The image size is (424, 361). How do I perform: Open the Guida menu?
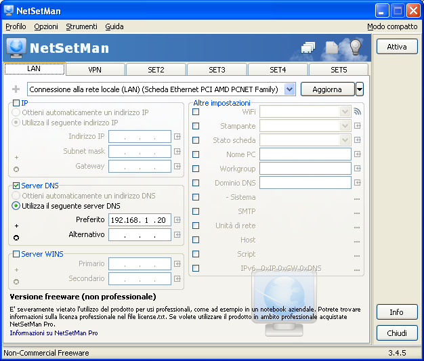tap(114, 26)
